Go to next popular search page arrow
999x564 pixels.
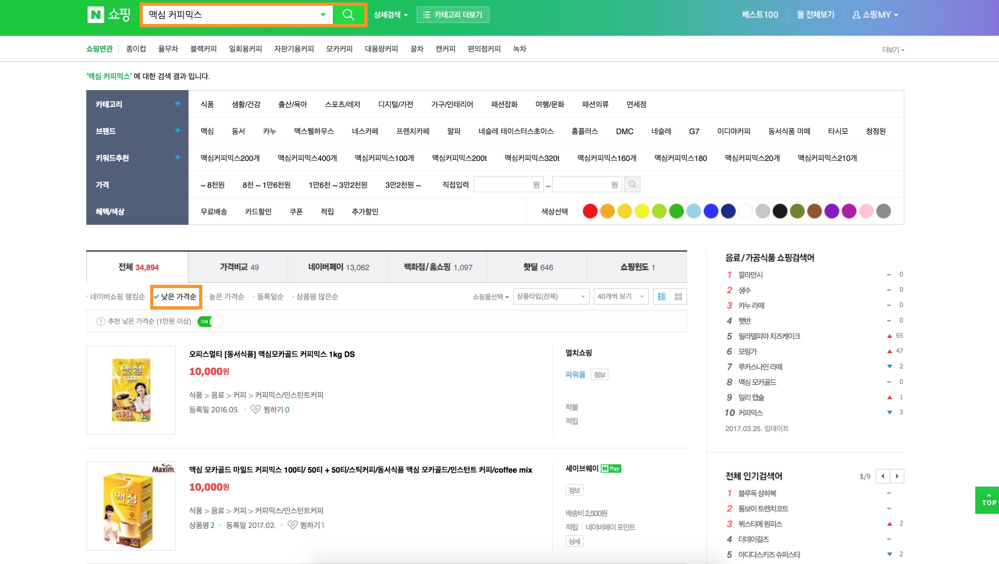(x=897, y=476)
